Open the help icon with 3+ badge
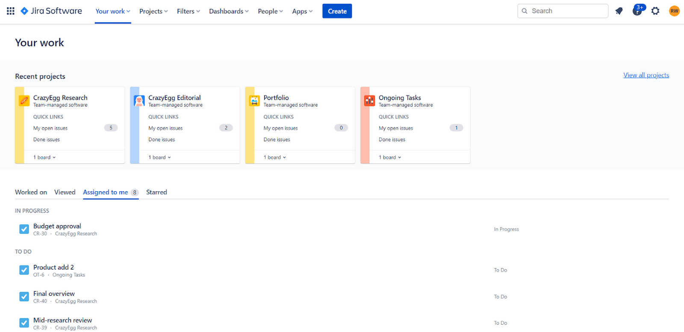This screenshot has width=684, height=332. coord(638,10)
